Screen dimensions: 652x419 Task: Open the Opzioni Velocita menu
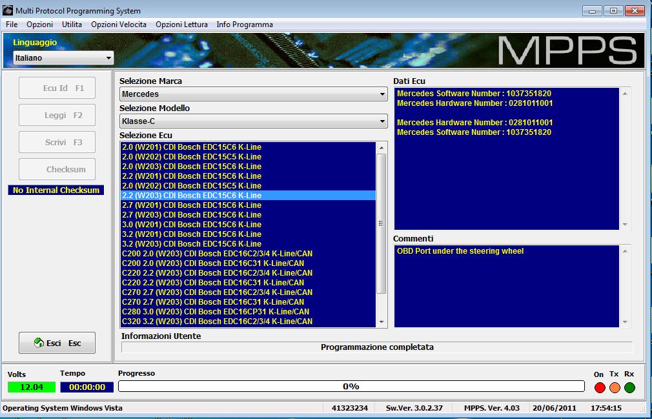coord(119,25)
